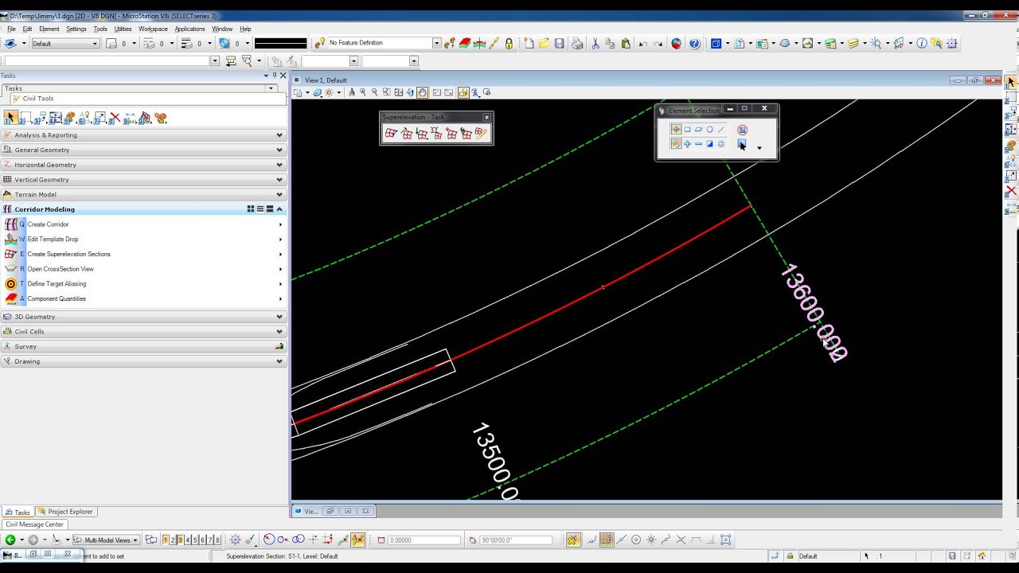Click the Cut scissors icon

point(595,44)
